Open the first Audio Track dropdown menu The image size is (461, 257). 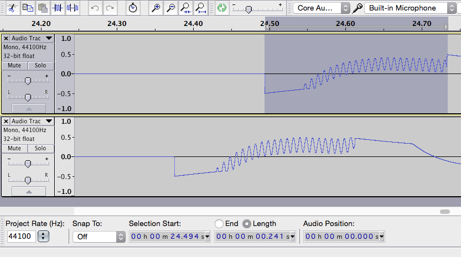click(x=49, y=38)
